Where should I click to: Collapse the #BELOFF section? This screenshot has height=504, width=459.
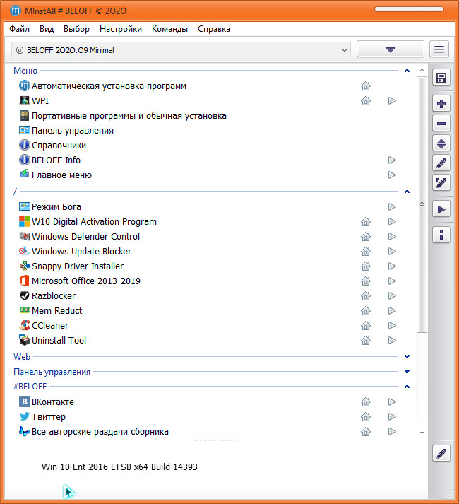click(x=407, y=387)
